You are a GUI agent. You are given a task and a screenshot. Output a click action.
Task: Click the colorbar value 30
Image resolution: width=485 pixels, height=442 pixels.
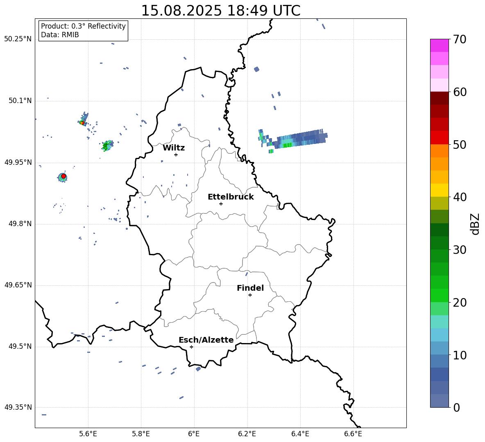pyautogui.click(x=460, y=250)
